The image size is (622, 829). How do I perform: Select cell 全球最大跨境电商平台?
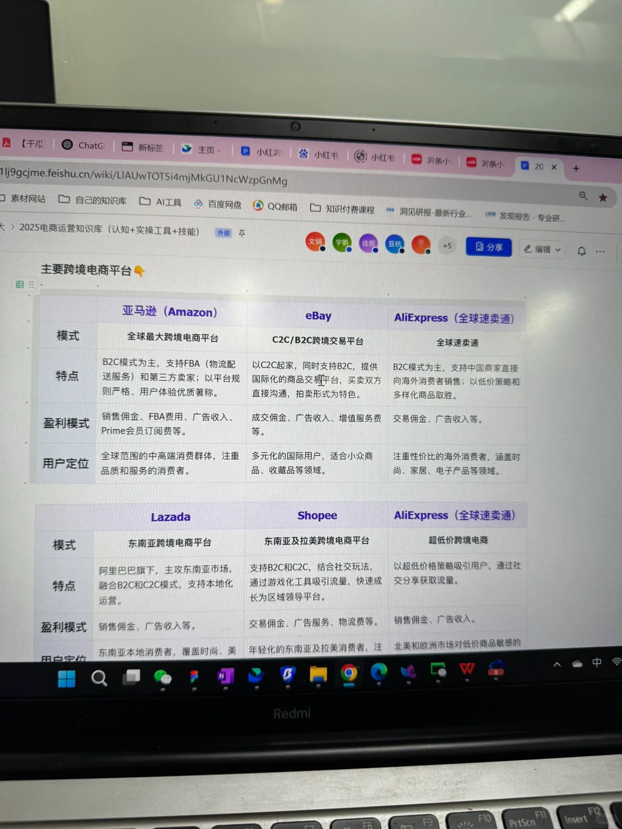[x=173, y=337]
